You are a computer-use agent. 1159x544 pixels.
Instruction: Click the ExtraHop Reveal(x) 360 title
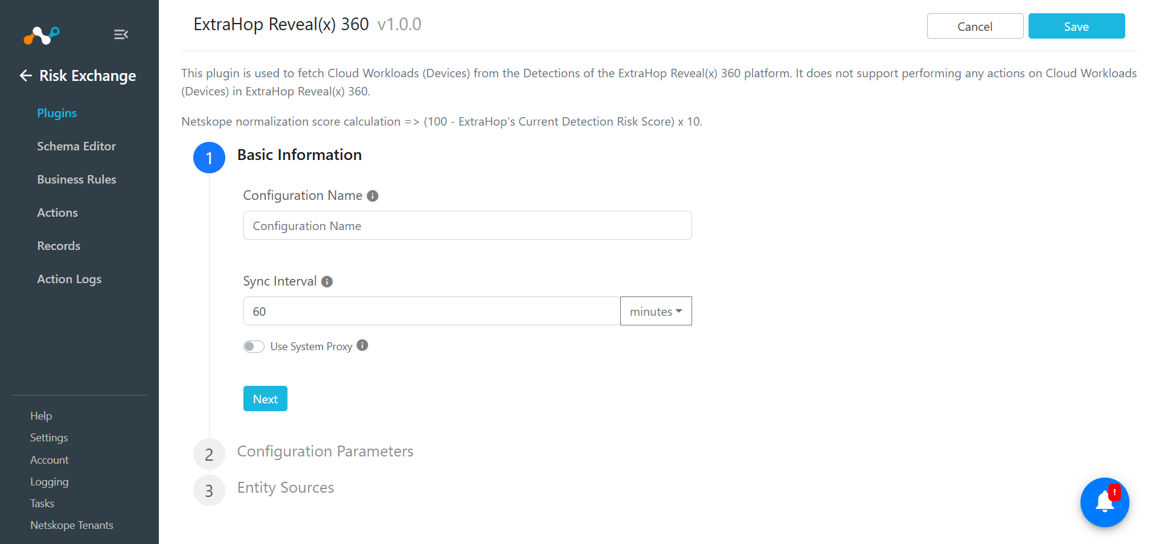coord(281,24)
